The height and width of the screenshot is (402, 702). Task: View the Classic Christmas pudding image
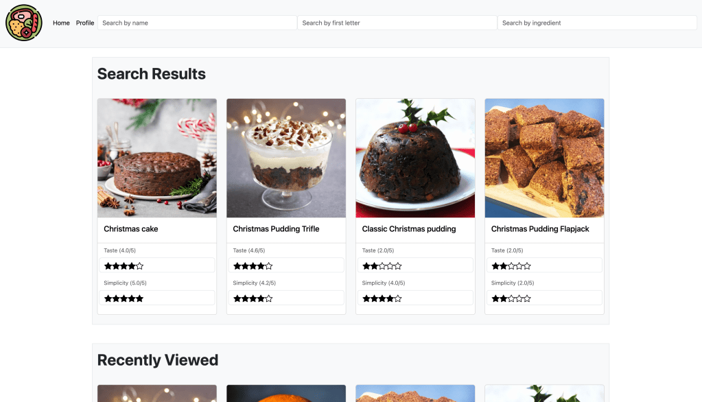pyautogui.click(x=415, y=158)
